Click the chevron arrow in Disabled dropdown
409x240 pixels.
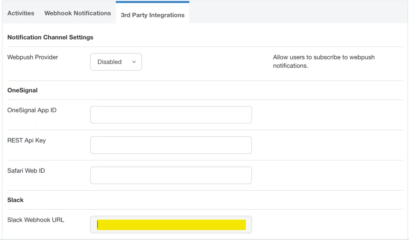134,62
